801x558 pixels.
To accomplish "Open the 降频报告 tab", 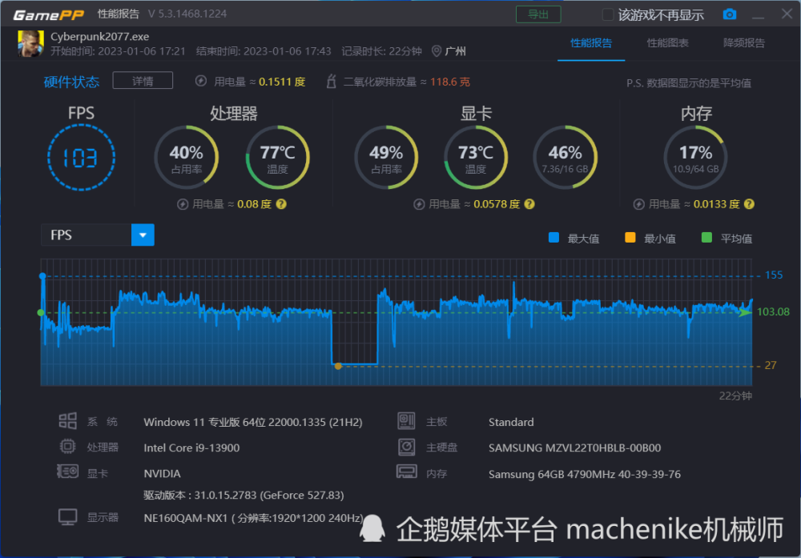I will (x=744, y=43).
